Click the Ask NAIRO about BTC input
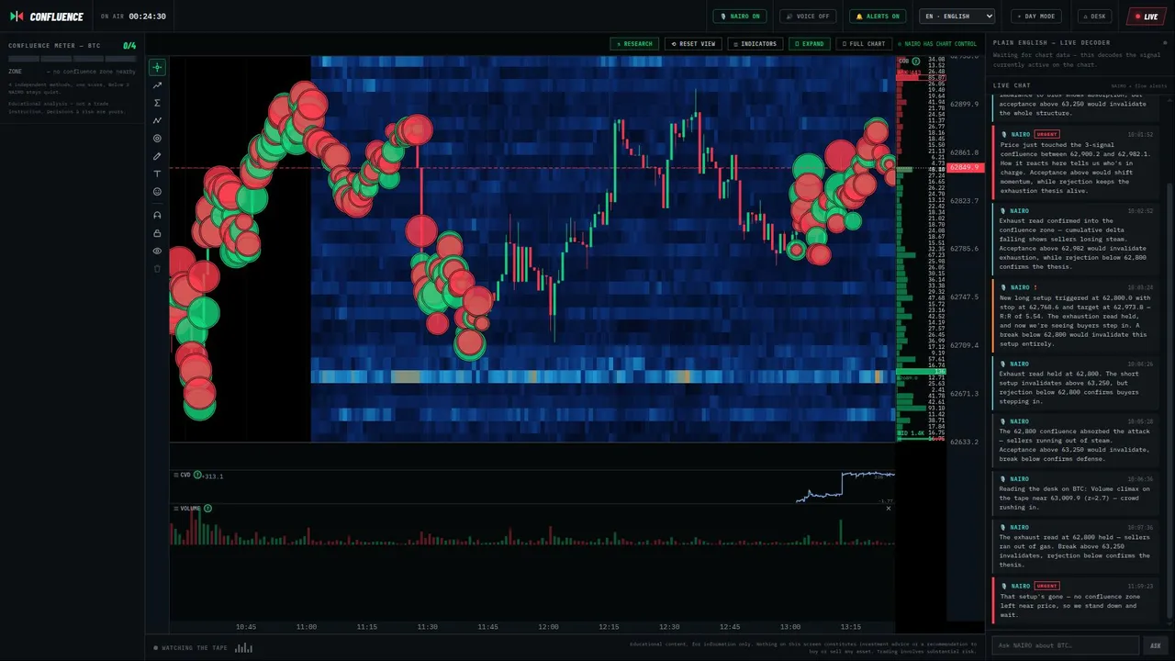Screen dimensions: 1175x661 click(1066, 645)
